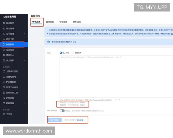Open the 操作记录 link below form
Screen dimensions: 173x138
pos(80,120)
